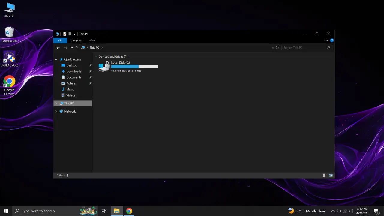Viewport: 384px width, 216px height.
Task: Select Quick access in the navigation pane
Action: 73,59
